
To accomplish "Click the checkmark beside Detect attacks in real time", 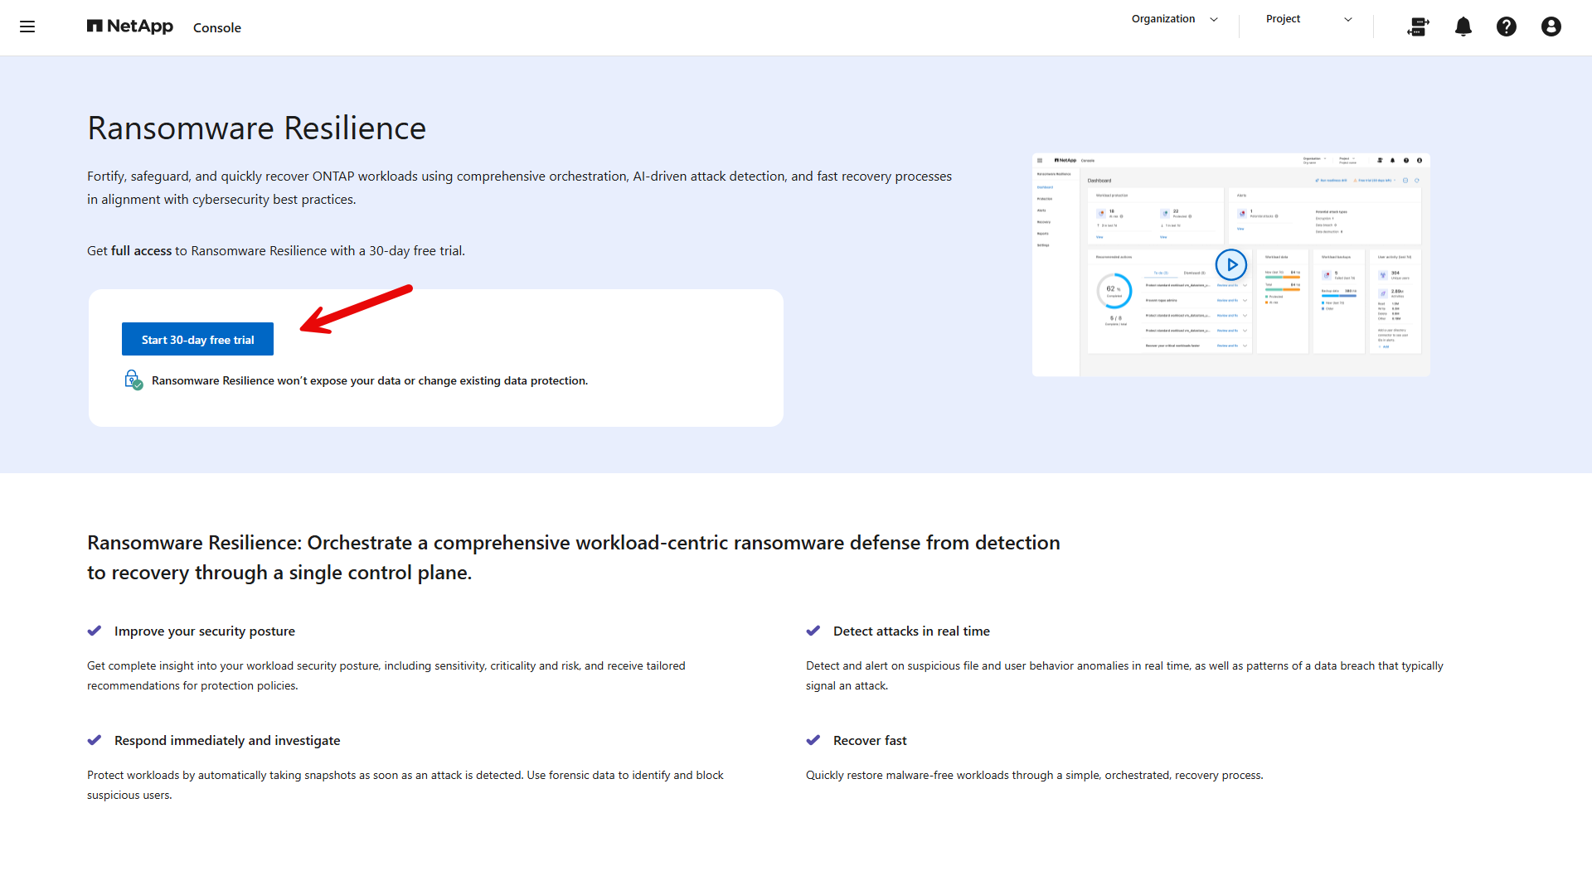I will point(813,631).
